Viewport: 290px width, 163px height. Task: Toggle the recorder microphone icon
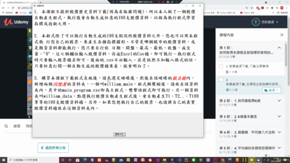[117, 2]
